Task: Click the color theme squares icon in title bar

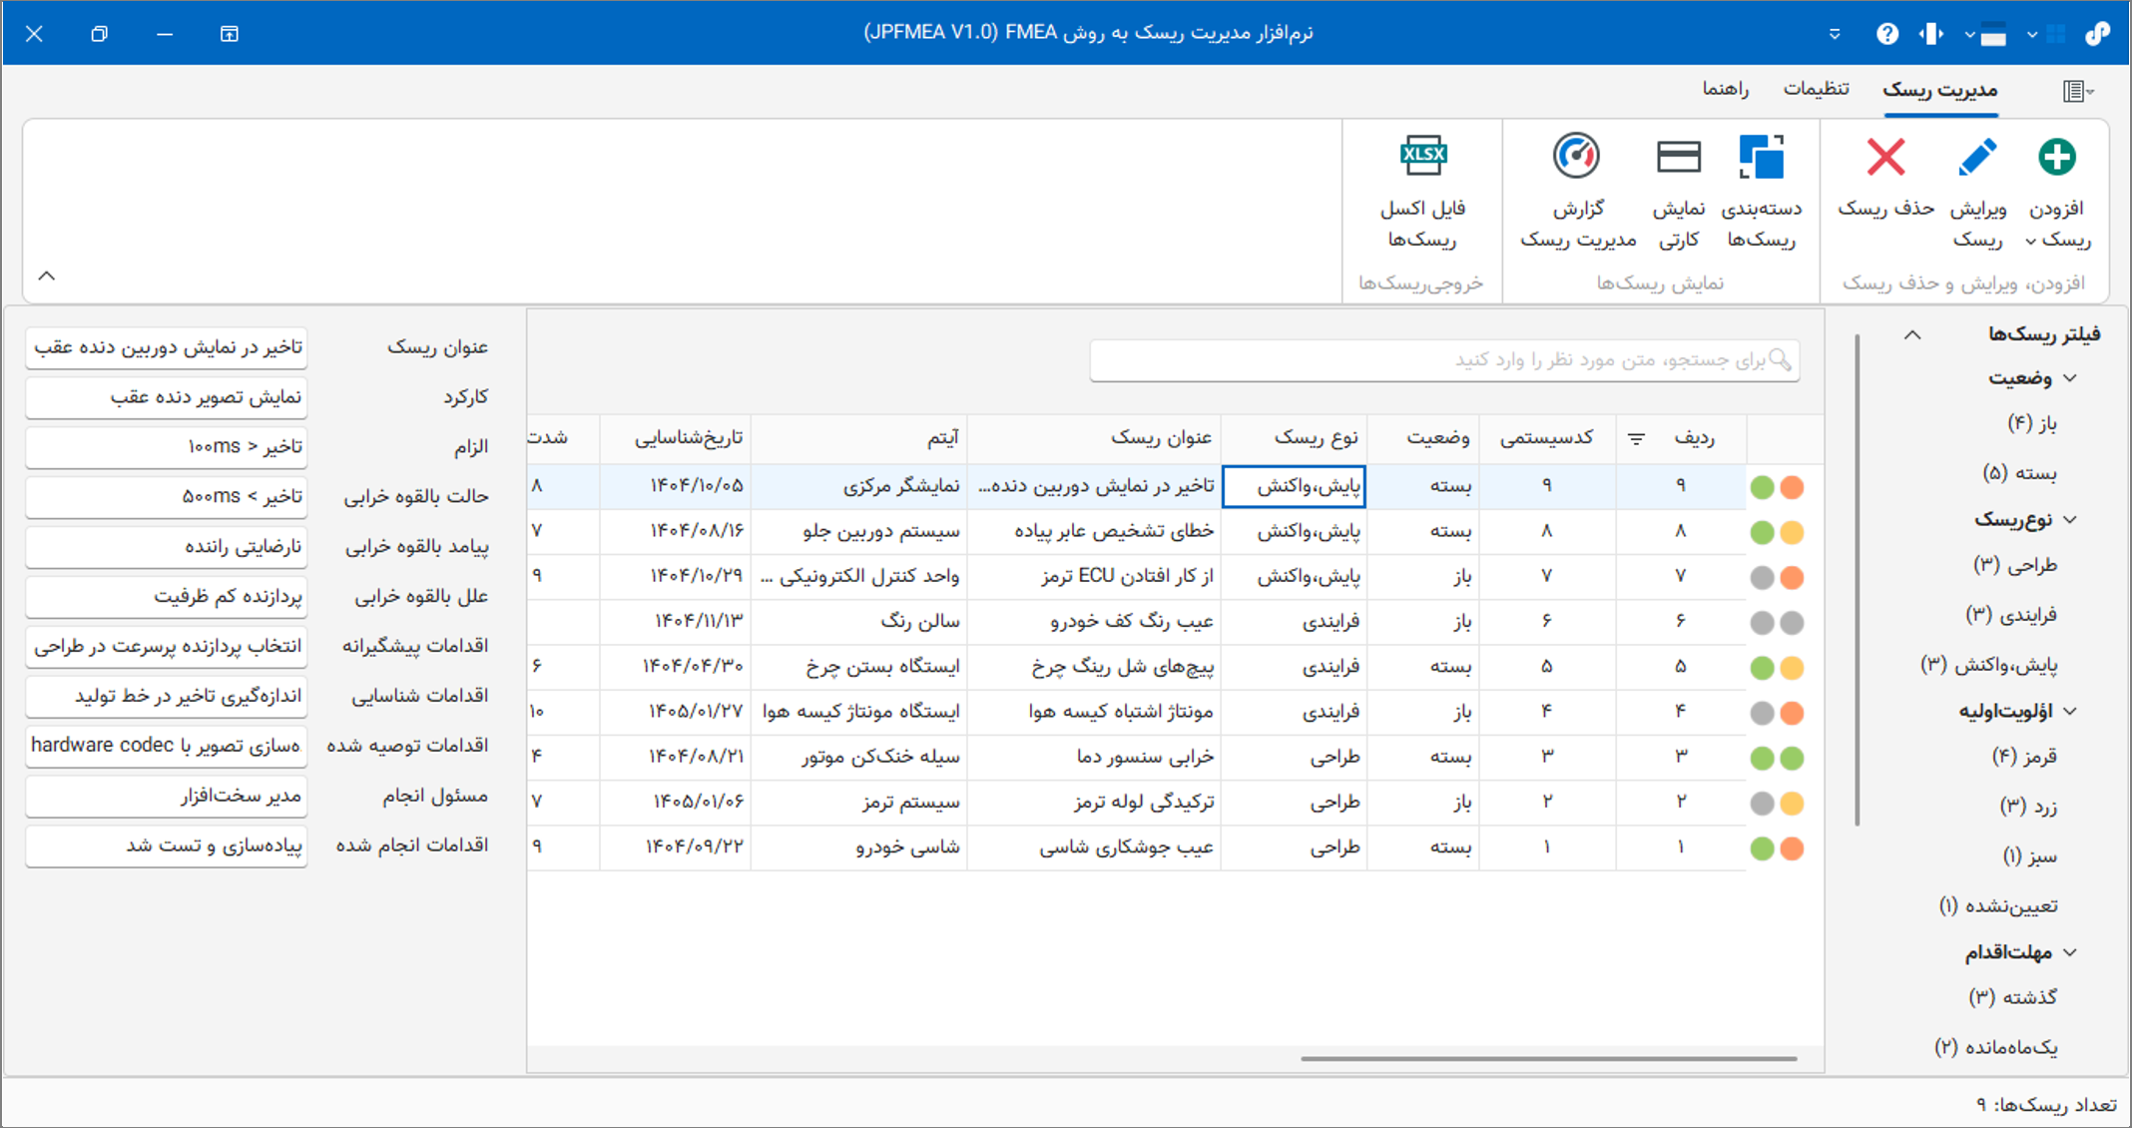Action: [x=2055, y=34]
